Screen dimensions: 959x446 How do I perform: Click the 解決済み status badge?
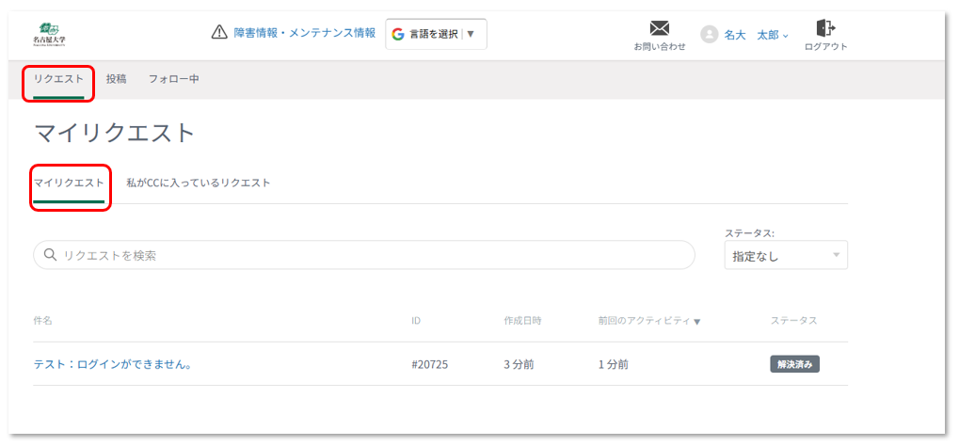coord(794,364)
